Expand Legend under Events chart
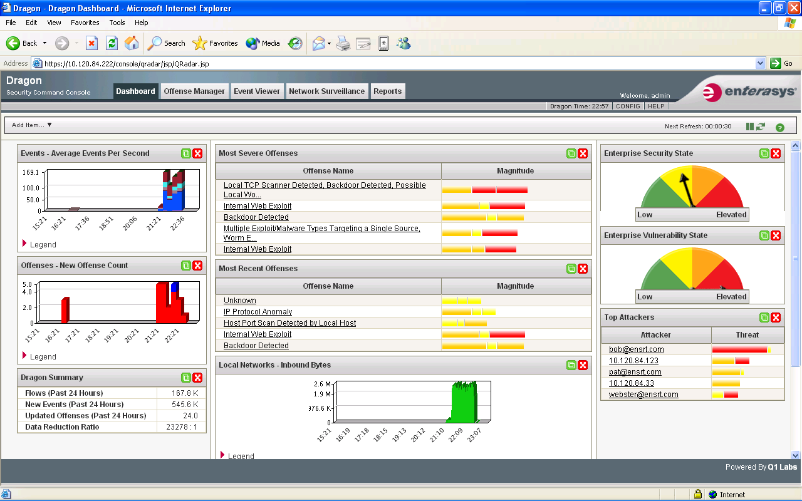 click(x=39, y=244)
